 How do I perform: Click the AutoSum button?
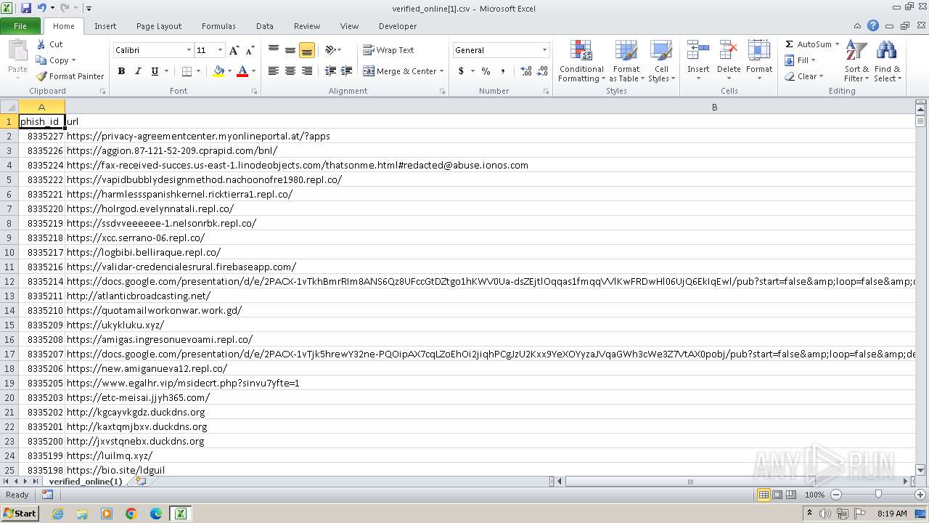808,44
